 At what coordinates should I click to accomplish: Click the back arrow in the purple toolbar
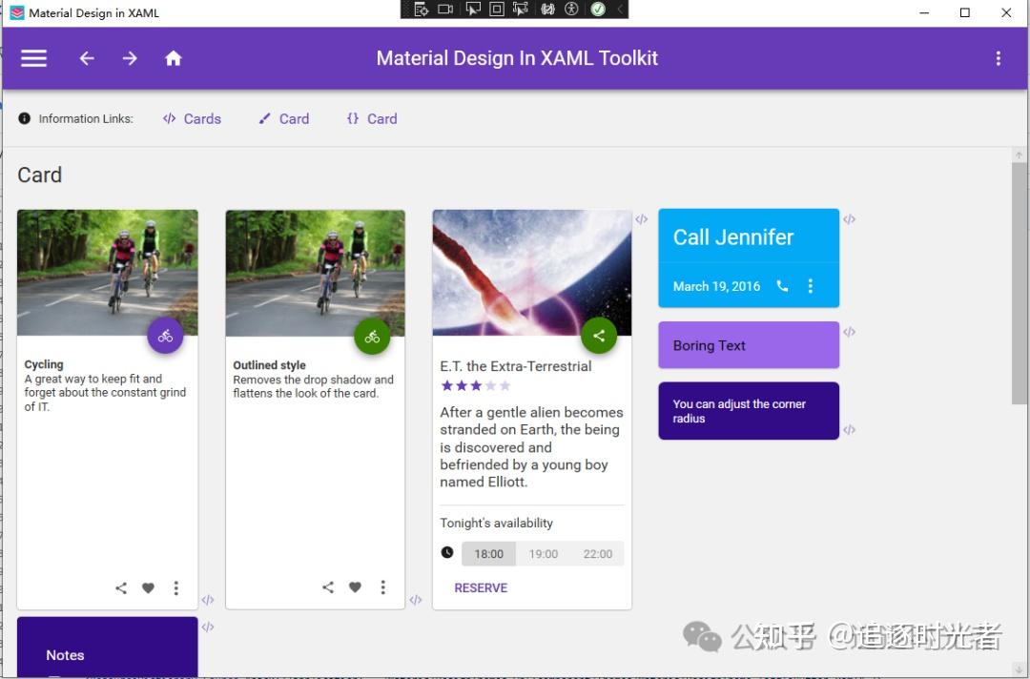click(86, 58)
